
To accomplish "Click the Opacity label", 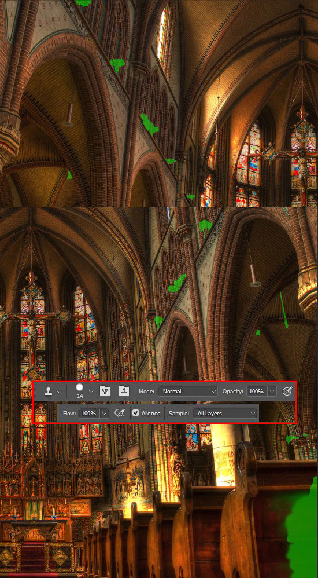I will coord(232,392).
